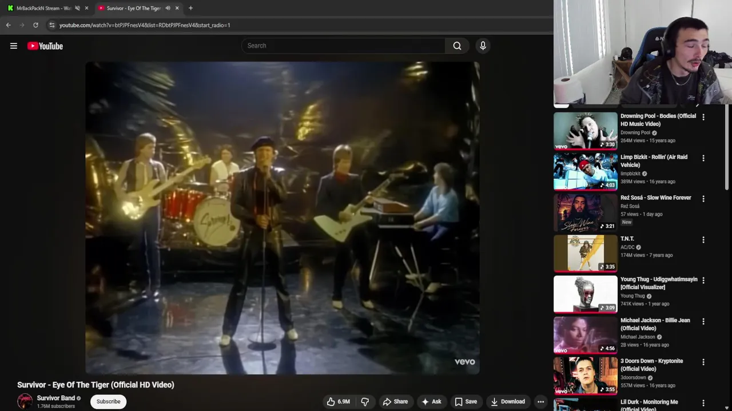The height and width of the screenshot is (411, 732).
Task: Download the video
Action: pyautogui.click(x=507, y=401)
